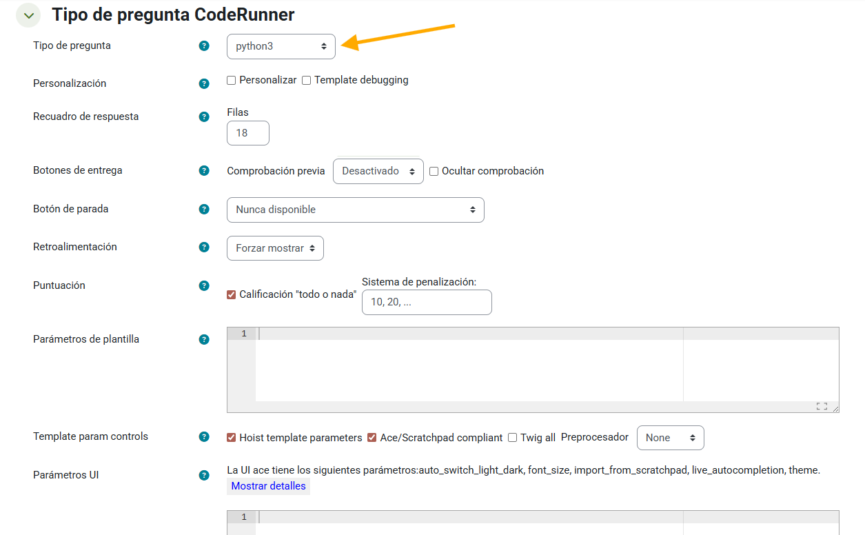The height and width of the screenshot is (535, 865).
Task: Toggle fullscreen icon in template parameters editor
Action: 822,406
